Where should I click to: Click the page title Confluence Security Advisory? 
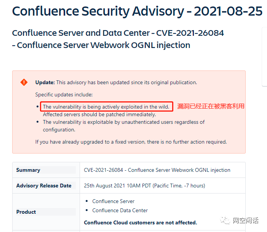pos(137,11)
